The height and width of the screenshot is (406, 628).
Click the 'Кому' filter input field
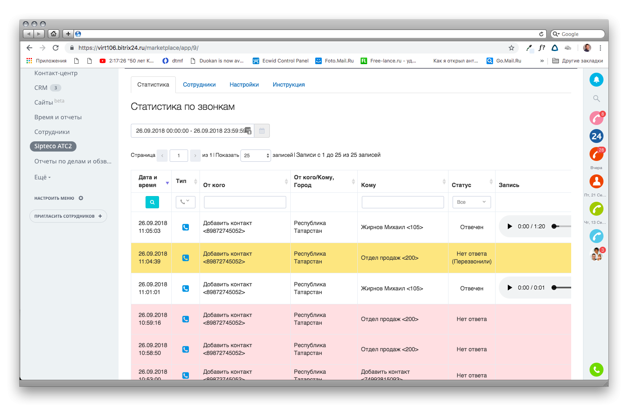click(x=403, y=202)
